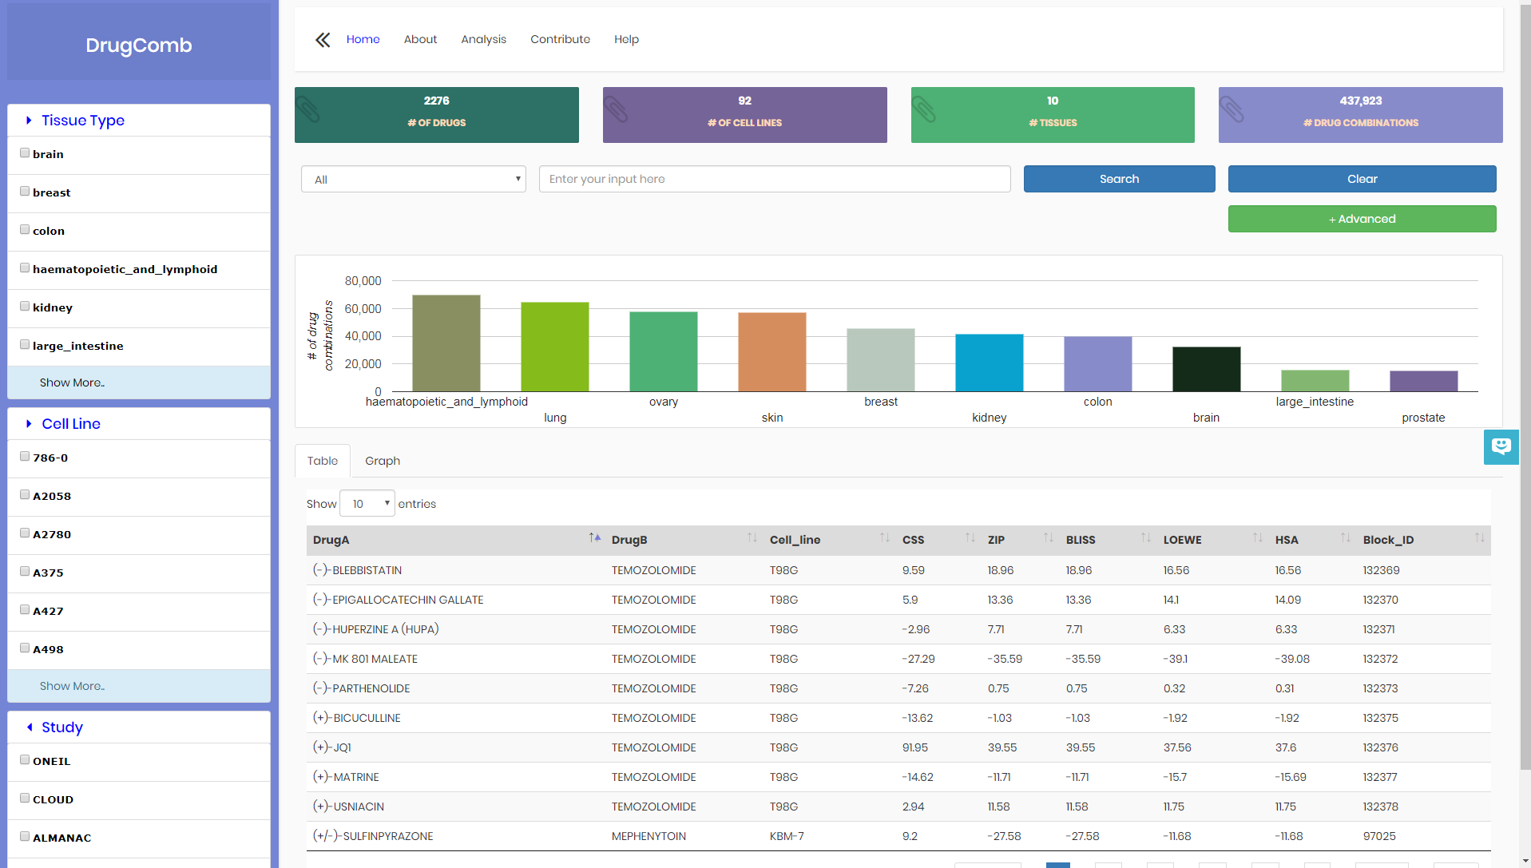Sort by Cell_line column sort icon
The width and height of the screenshot is (1531, 868).
pyautogui.click(x=884, y=538)
